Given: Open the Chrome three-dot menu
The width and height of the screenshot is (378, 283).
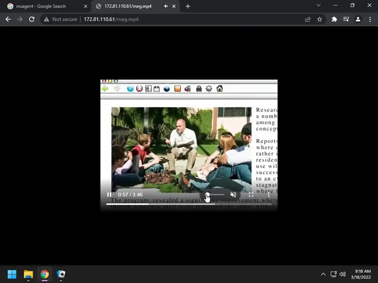Looking at the screenshot, I should tap(370, 19).
